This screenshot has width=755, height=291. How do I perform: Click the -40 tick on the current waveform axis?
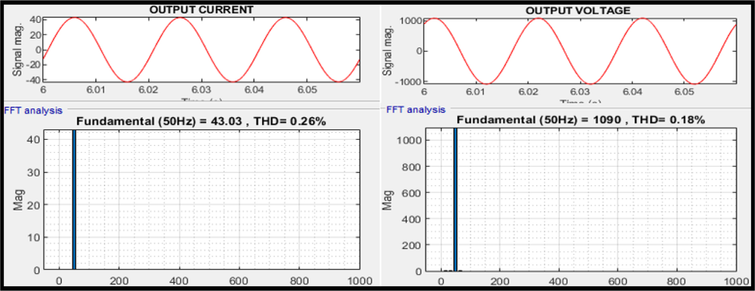[33, 80]
